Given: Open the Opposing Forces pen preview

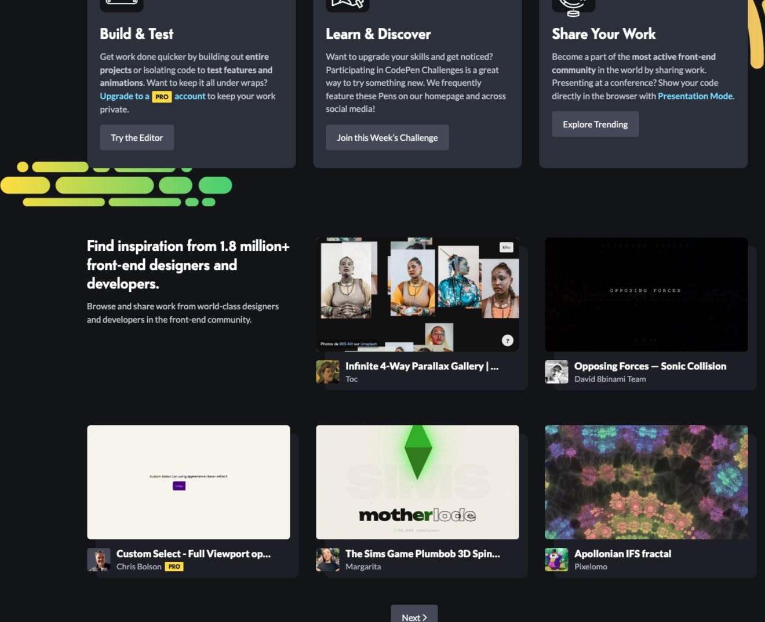Looking at the screenshot, I should pyautogui.click(x=646, y=294).
